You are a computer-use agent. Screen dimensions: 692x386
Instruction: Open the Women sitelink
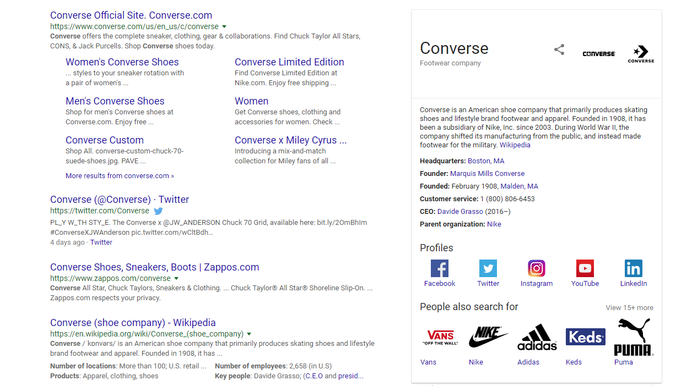[252, 101]
